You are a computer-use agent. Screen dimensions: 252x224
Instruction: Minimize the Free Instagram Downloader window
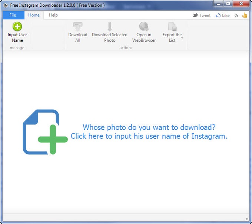coord(219,4)
